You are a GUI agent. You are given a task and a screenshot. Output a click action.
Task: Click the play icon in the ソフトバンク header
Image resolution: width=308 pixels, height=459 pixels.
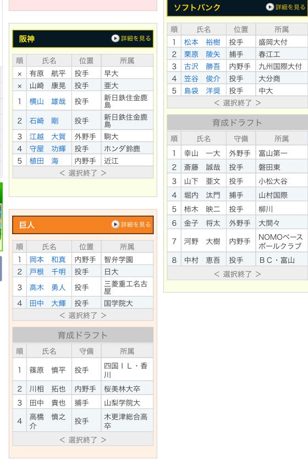click(x=269, y=7)
